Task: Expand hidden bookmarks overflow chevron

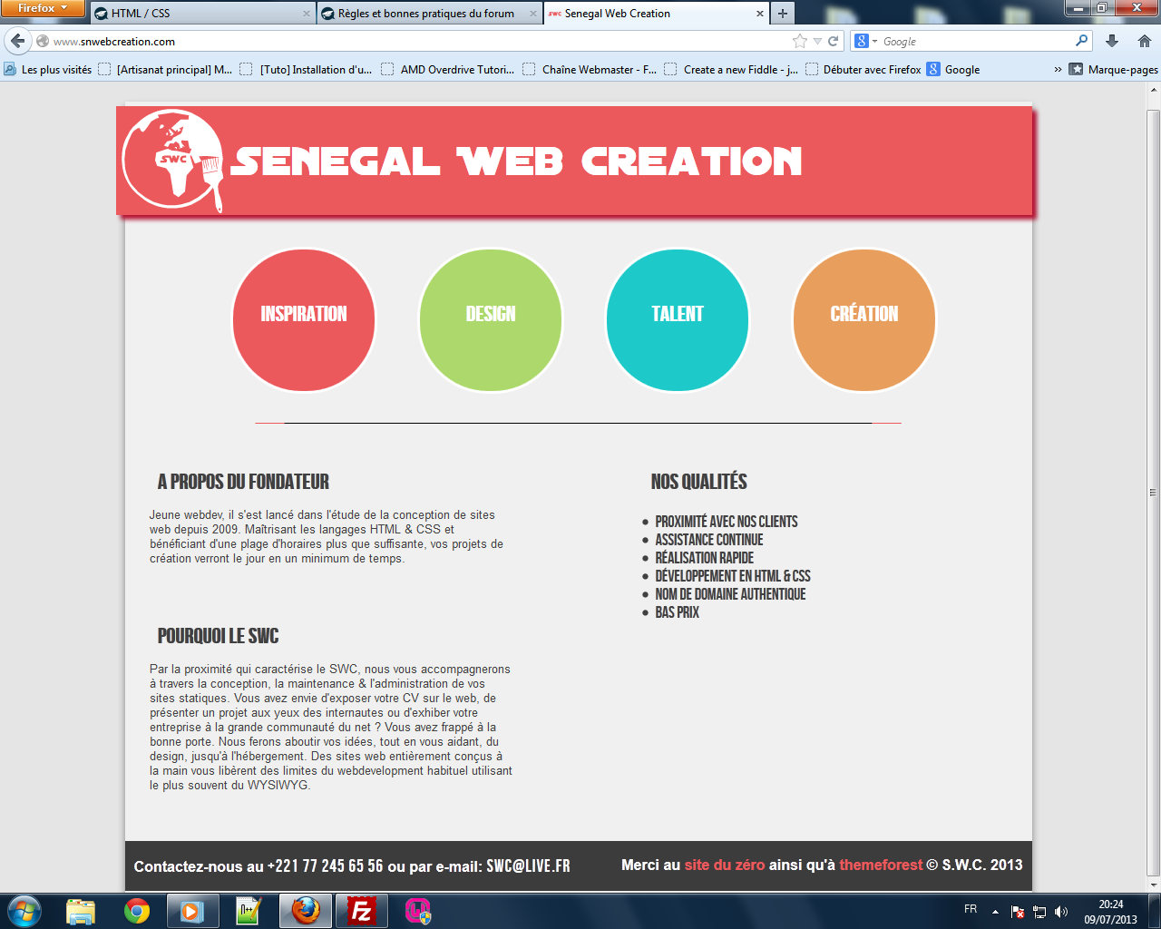Action: click(1058, 70)
